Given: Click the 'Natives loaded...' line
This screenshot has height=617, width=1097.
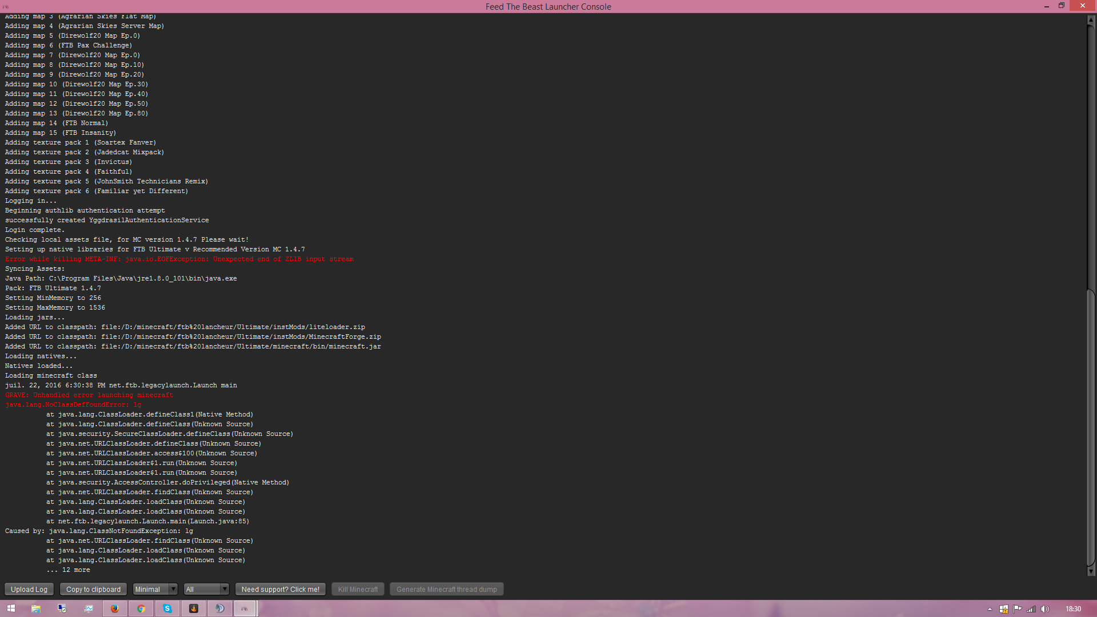Looking at the screenshot, I should 39,366.
